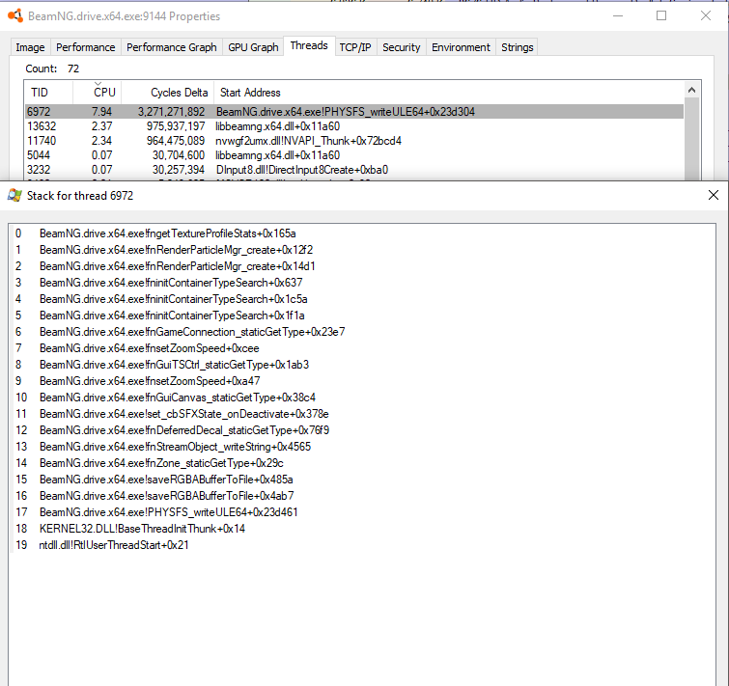The height and width of the screenshot is (686, 729).
Task: Select thread row with TID 5044
Action: pos(354,155)
